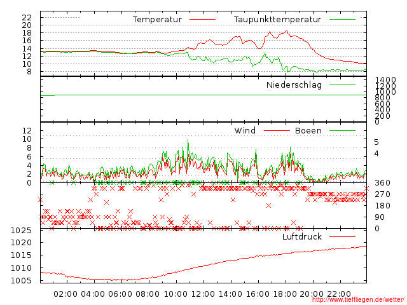Screen dimensions: 407x305
Task: Click the tieffliegen.de/wetter URL link
Action: [358, 300]
